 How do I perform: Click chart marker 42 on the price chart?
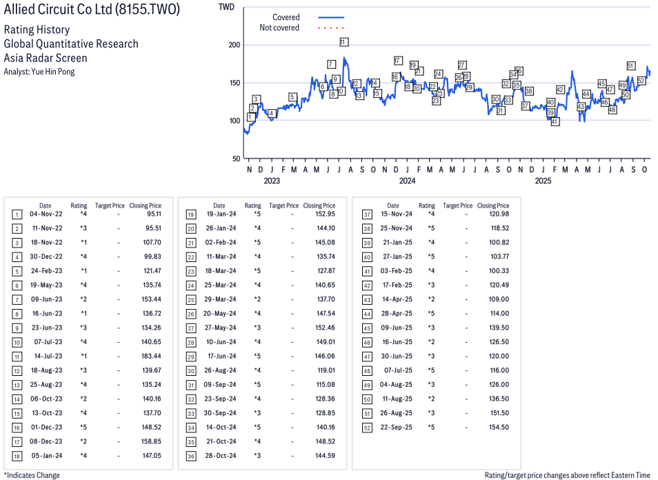[560, 90]
